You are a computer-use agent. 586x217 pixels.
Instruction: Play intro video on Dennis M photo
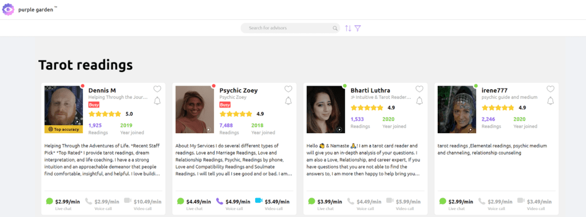(x=77, y=122)
